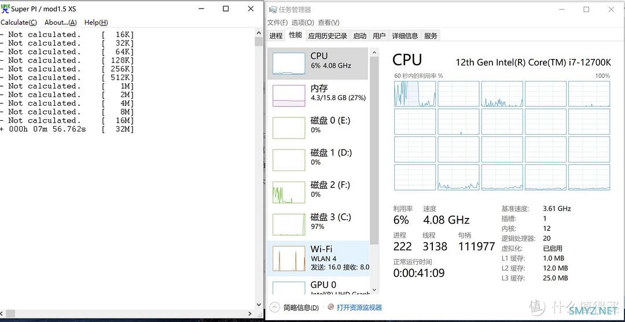The height and width of the screenshot is (322, 625).
Task: Click the 12.0 MB L2 cache value
Action: (555, 268)
